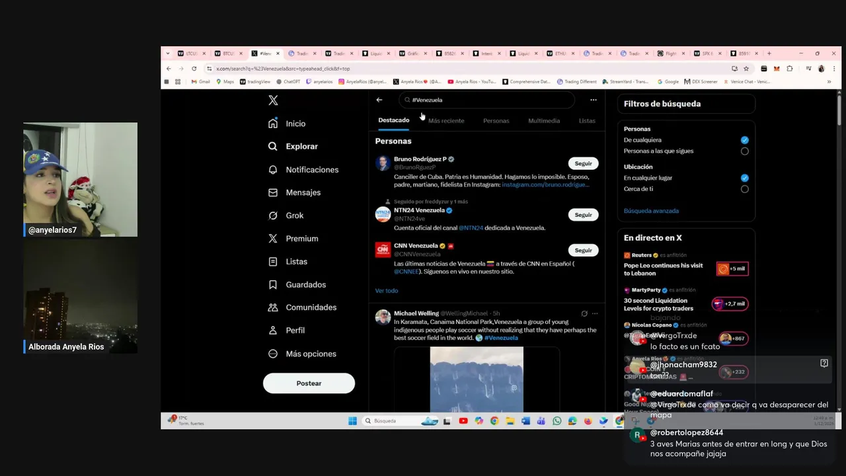Viewport: 846px width, 476px height.
Task: Follow CNN Venezuela
Action: (584, 251)
